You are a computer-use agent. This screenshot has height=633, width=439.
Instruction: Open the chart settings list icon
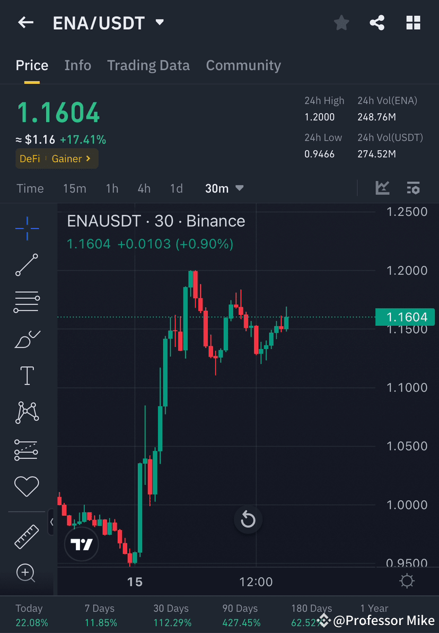pyautogui.click(x=413, y=188)
